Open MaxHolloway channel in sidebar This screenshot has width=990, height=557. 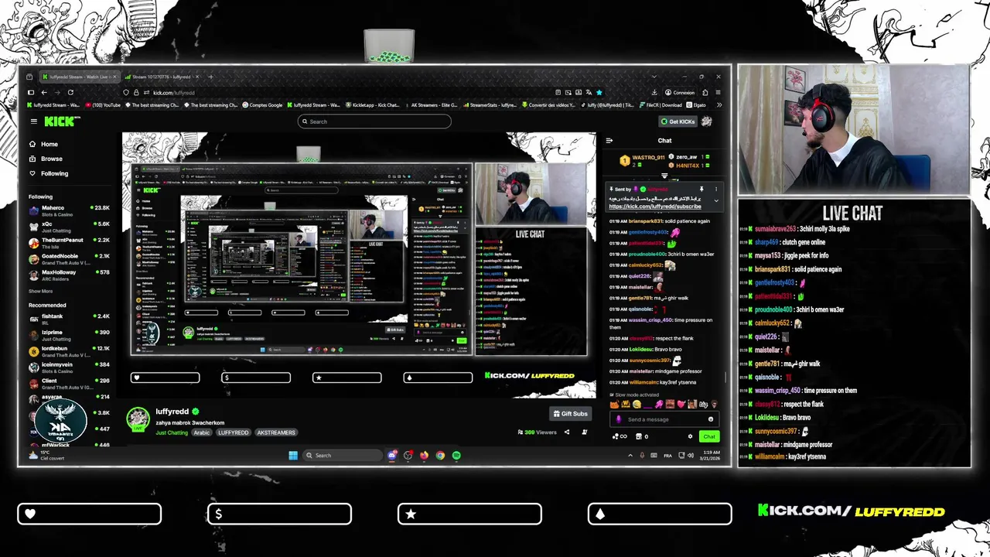(x=70, y=275)
